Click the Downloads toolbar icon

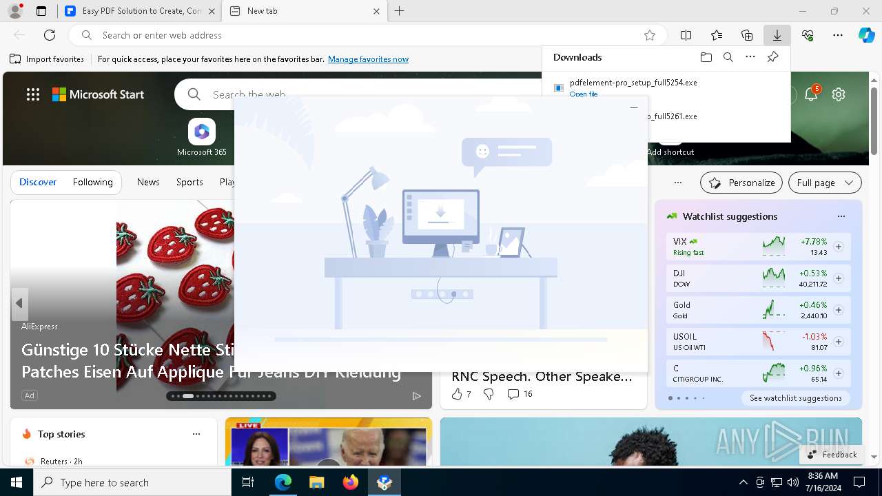pos(777,35)
